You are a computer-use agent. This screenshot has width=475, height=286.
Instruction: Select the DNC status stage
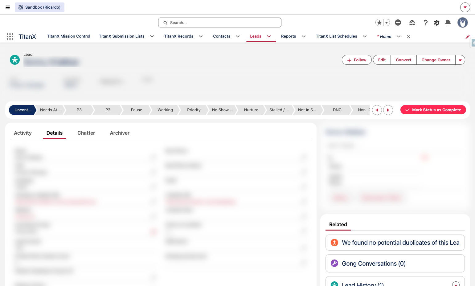[x=337, y=110]
